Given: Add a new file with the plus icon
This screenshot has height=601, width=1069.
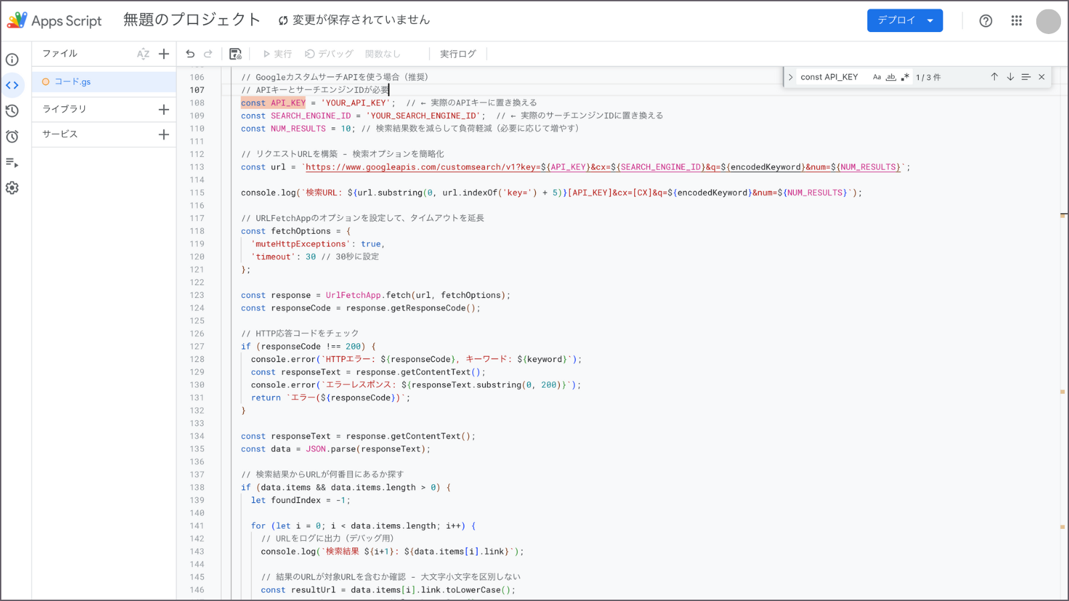Looking at the screenshot, I should point(164,54).
